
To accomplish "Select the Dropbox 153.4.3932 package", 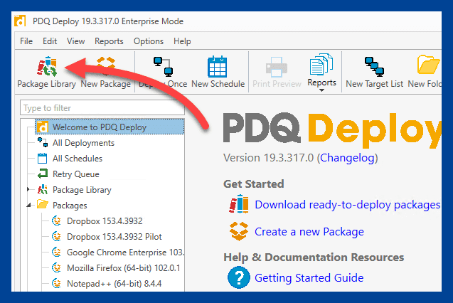I will tap(105, 221).
